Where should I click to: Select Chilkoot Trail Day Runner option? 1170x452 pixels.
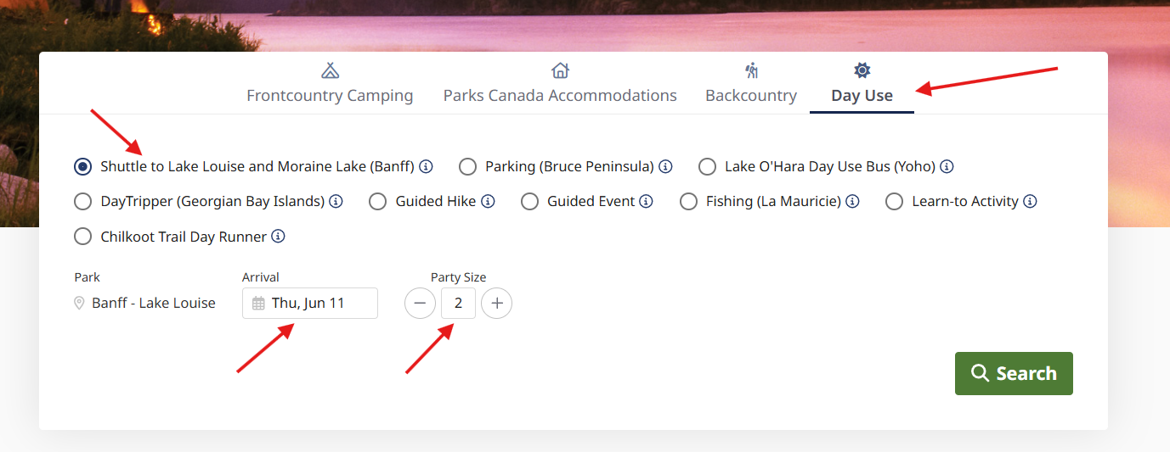click(82, 237)
